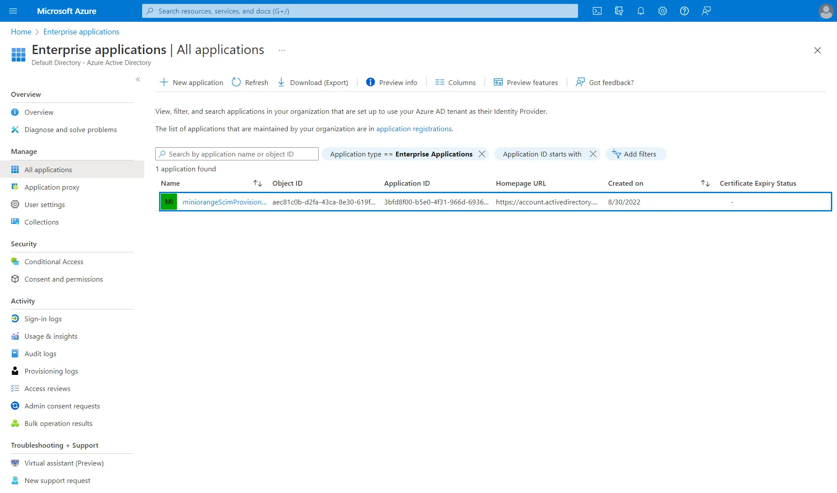
Task: Expand the Add filters dropdown
Action: [636, 153]
